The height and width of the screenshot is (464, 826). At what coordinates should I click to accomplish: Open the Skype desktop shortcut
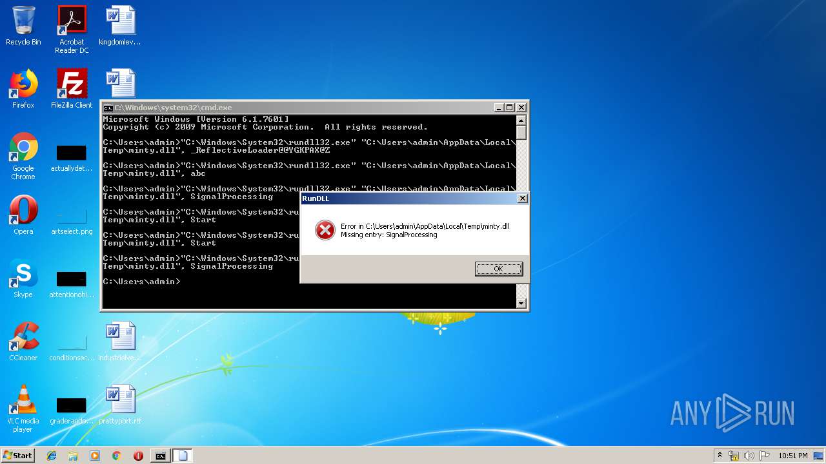click(x=23, y=278)
